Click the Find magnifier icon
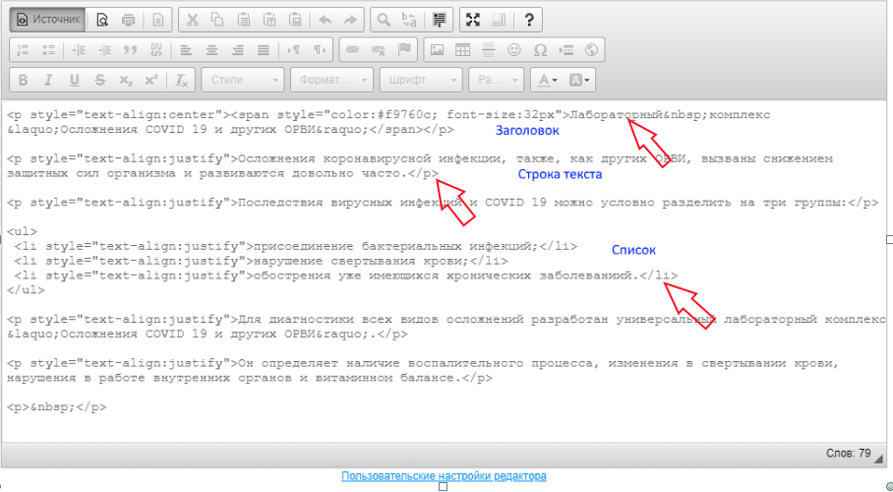 (385, 20)
